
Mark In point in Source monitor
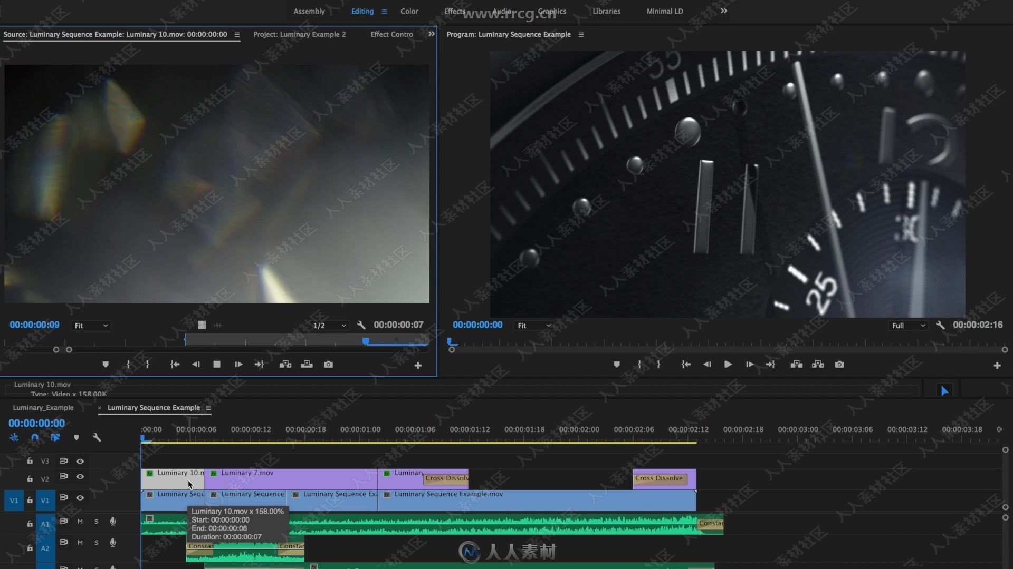(128, 365)
